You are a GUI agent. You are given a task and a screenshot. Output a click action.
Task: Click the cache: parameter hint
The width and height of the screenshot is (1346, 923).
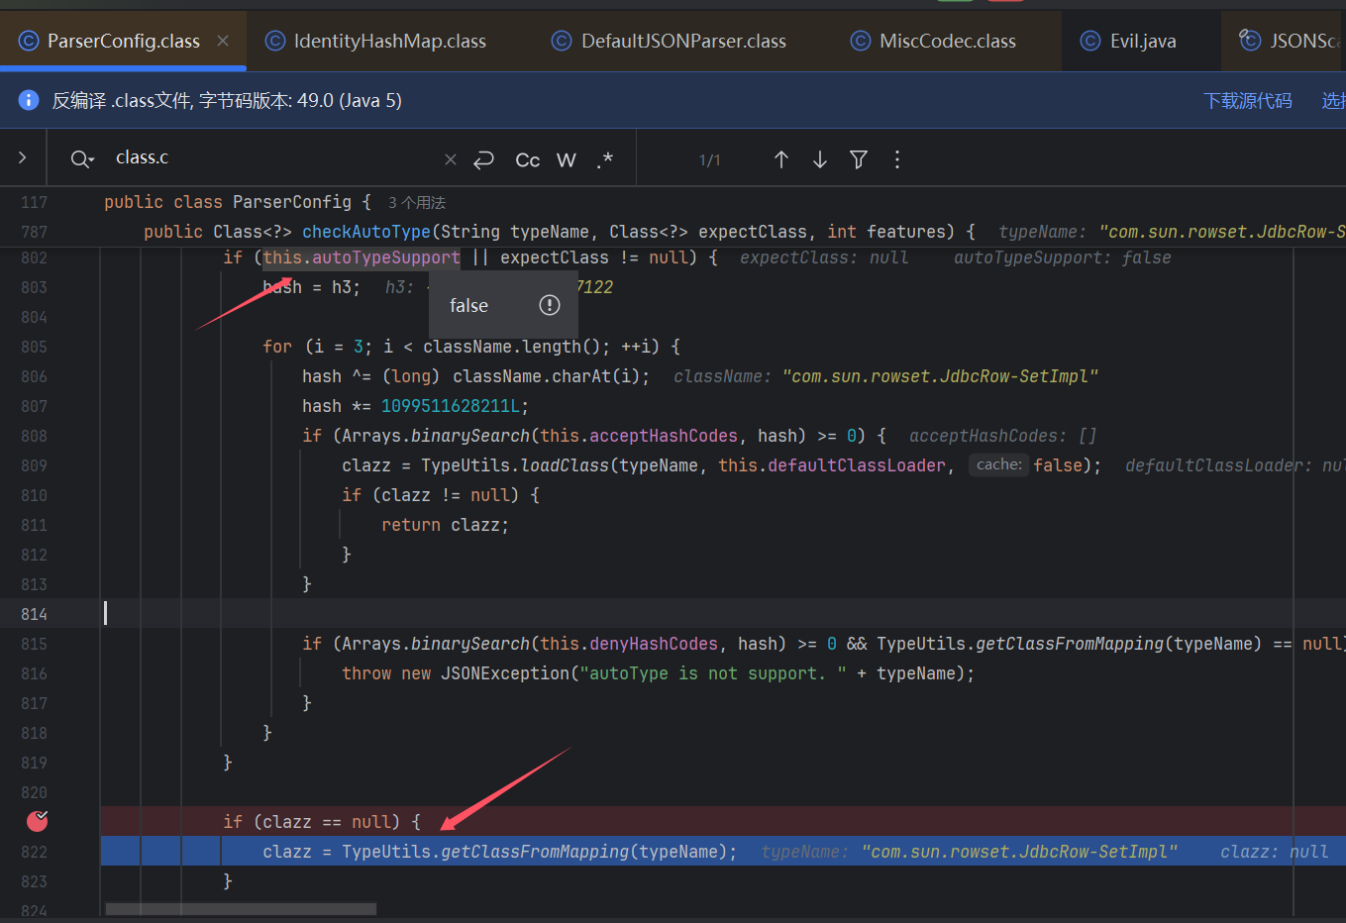[x=999, y=464]
